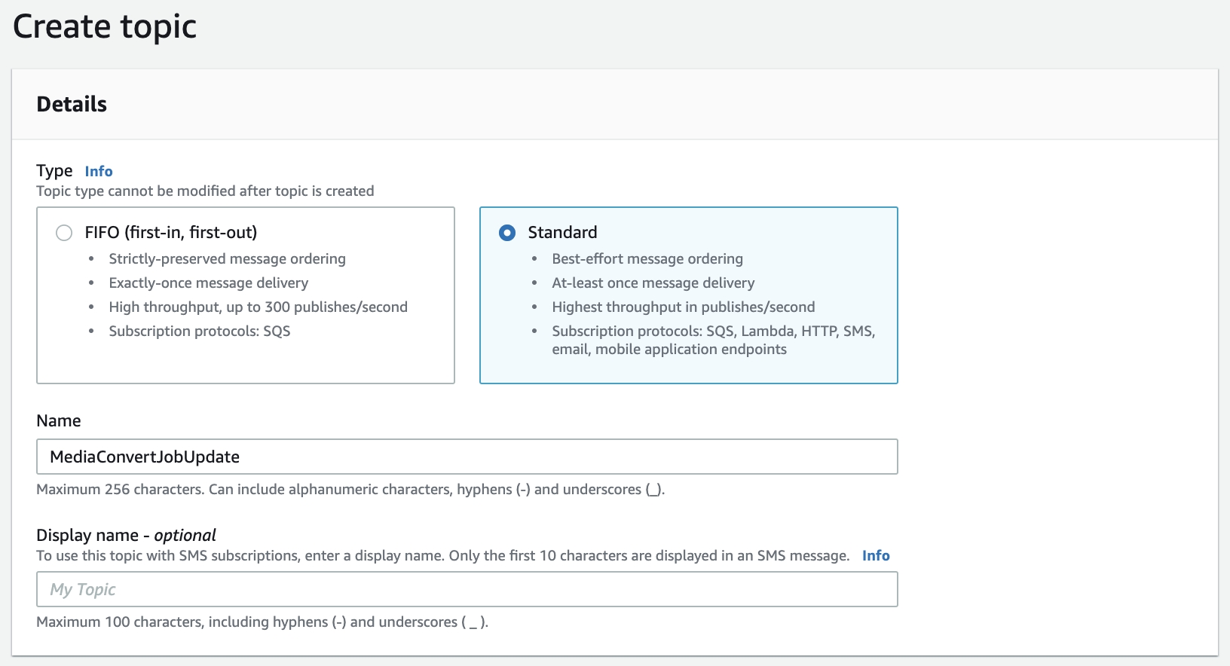Select the FIFO topic type radio button
1230x666 pixels.
click(x=64, y=233)
